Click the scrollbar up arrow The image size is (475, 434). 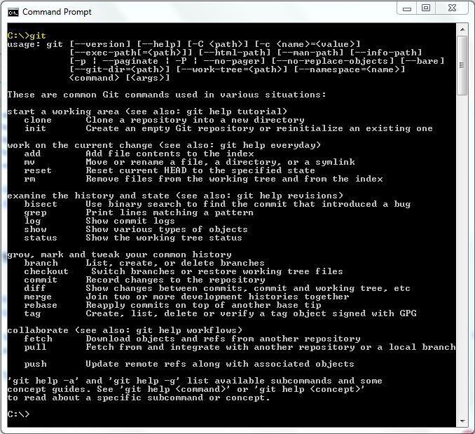pyautogui.click(x=462, y=29)
